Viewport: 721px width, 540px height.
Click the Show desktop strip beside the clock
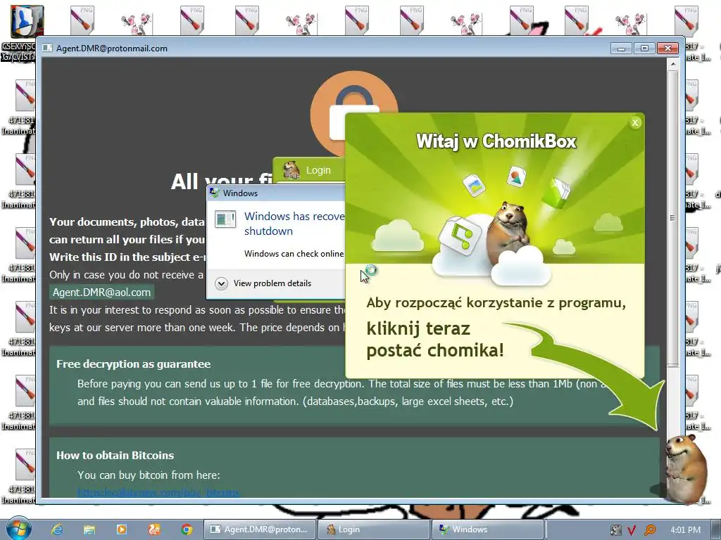tap(717, 529)
